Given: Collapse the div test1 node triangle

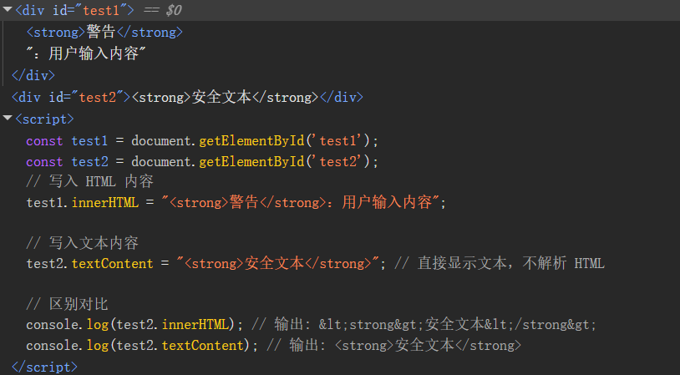Looking at the screenshot, I should coord(7,11).
